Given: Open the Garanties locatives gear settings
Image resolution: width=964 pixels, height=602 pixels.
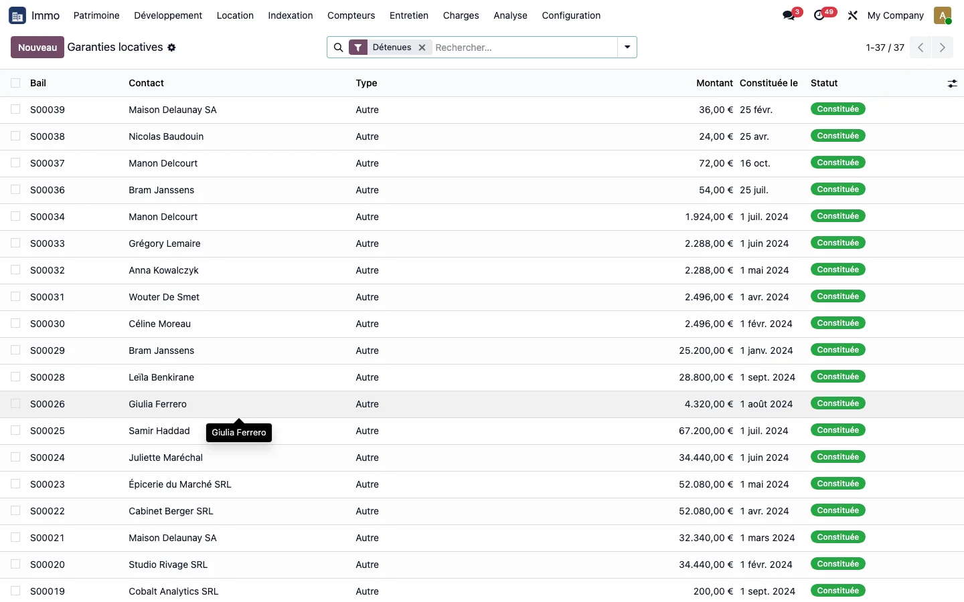Looking at the screenshot, I should [171, 47].
